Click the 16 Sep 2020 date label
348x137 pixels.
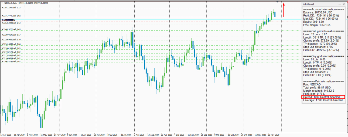tap(193, 134)
